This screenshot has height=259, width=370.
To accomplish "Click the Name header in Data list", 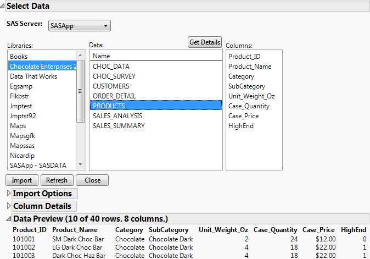I will [x=102, y=56].
